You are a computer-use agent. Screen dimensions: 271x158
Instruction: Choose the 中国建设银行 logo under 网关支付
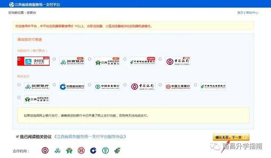(72, 87)
